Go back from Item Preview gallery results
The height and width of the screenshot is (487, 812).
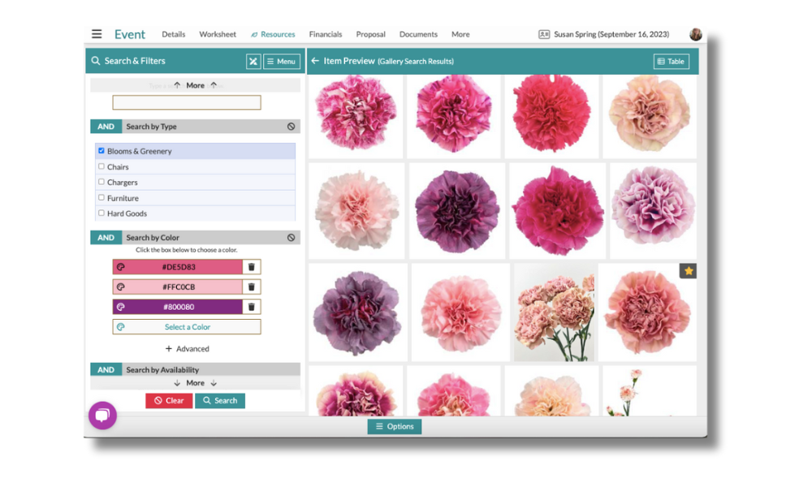316,61
